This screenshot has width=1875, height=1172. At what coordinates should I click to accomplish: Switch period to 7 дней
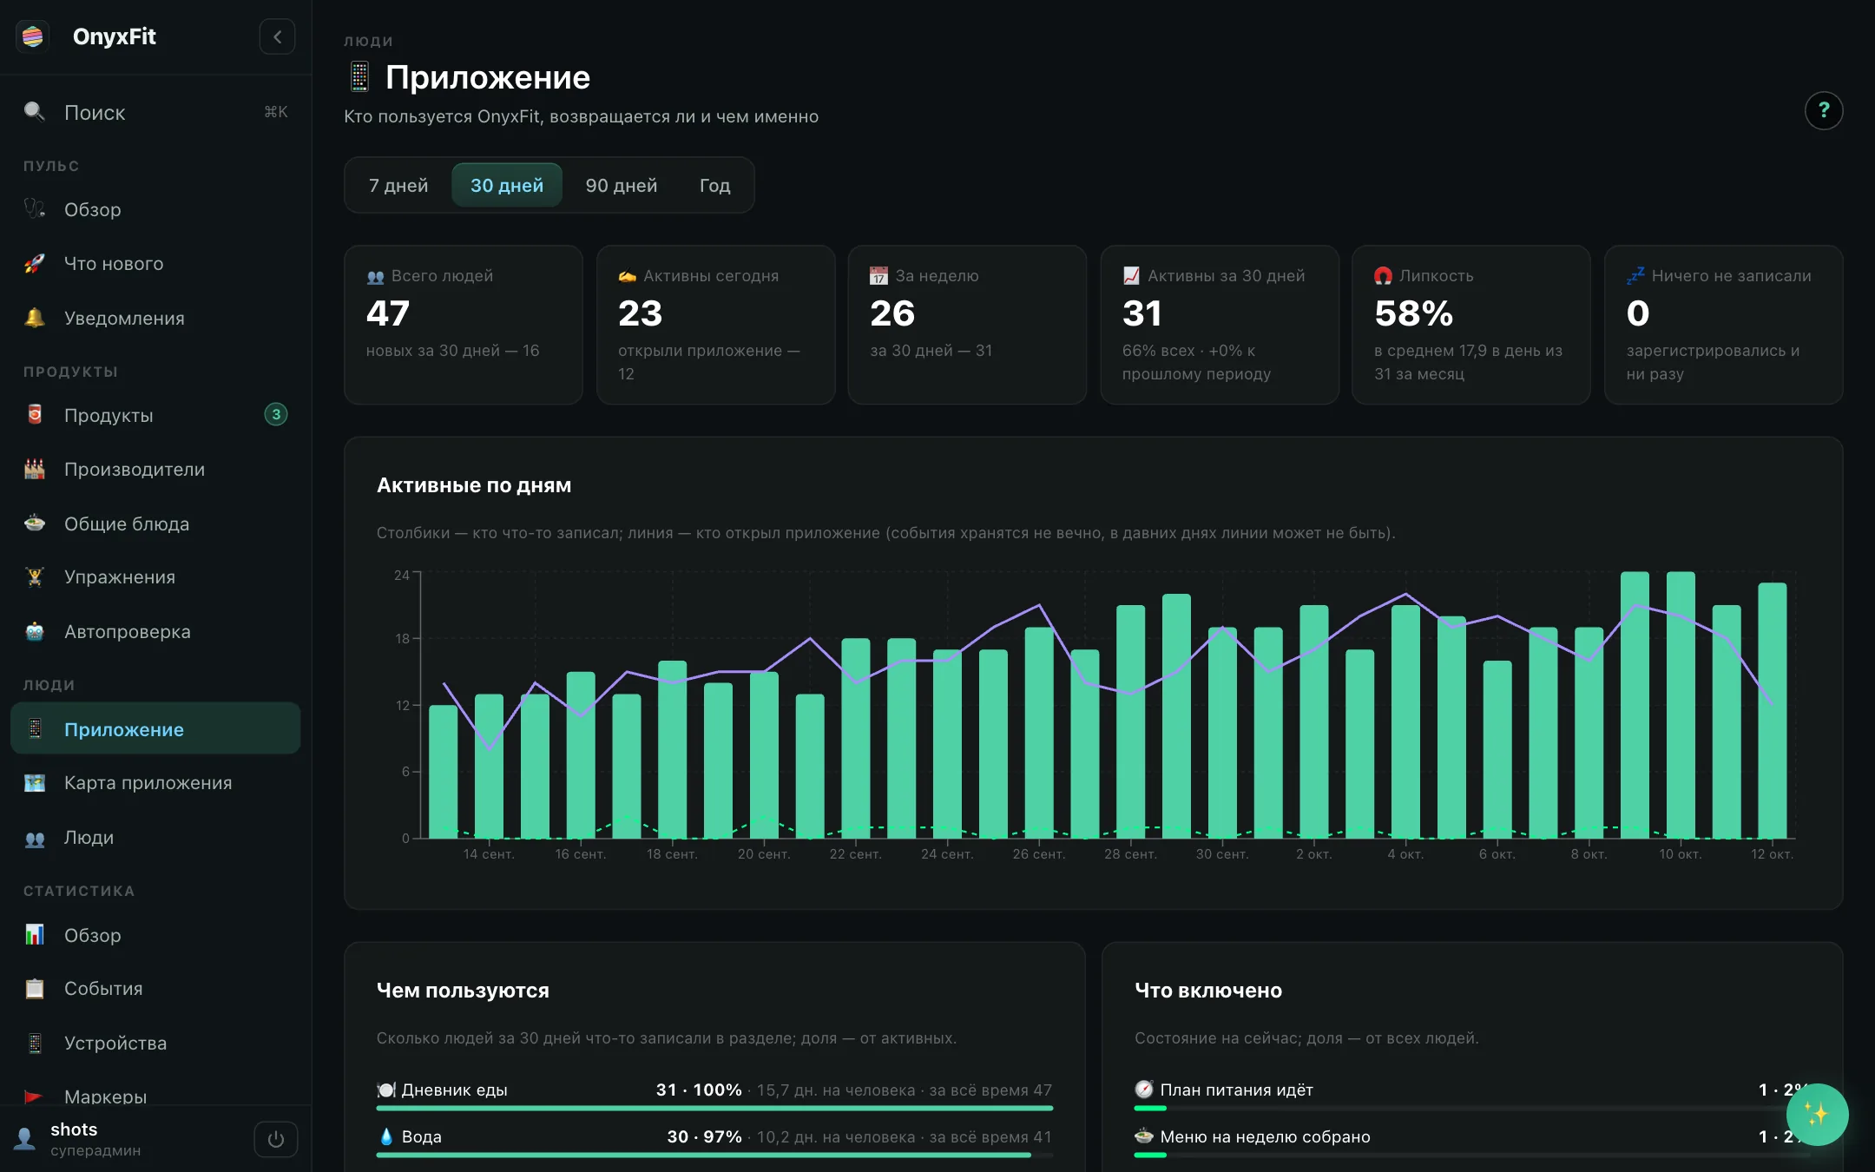click(398, 185)
